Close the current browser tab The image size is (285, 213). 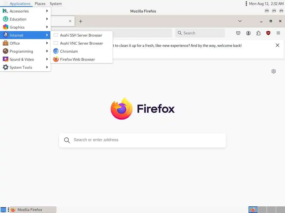point(70,21)
